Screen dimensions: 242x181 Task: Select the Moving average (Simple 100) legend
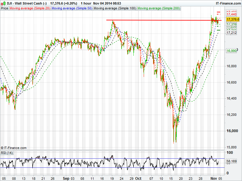pos(115,8)
